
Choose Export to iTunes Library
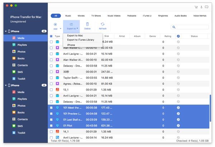coord(81,40)
